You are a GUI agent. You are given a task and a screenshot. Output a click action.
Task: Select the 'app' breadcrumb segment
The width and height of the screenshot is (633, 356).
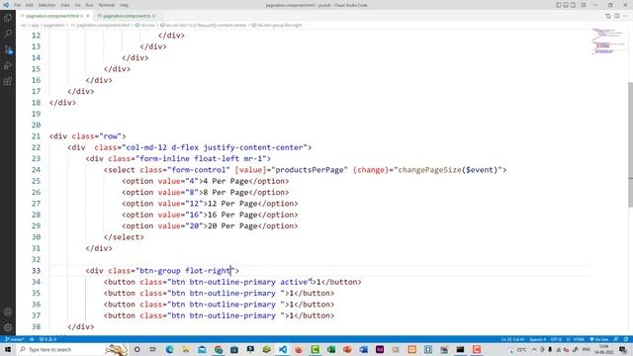36,25
